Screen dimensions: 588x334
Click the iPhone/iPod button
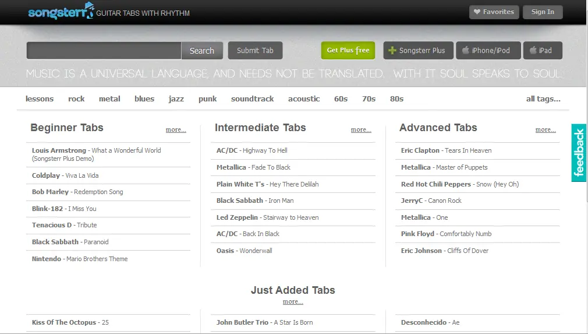[488, 50]
